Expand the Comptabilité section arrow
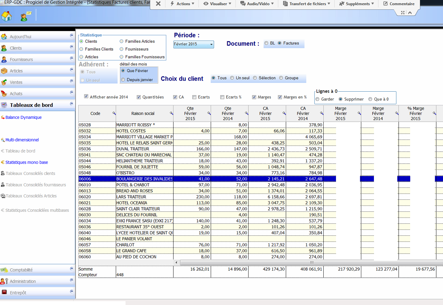Screen dimensions: 443x305 (72, 268)
